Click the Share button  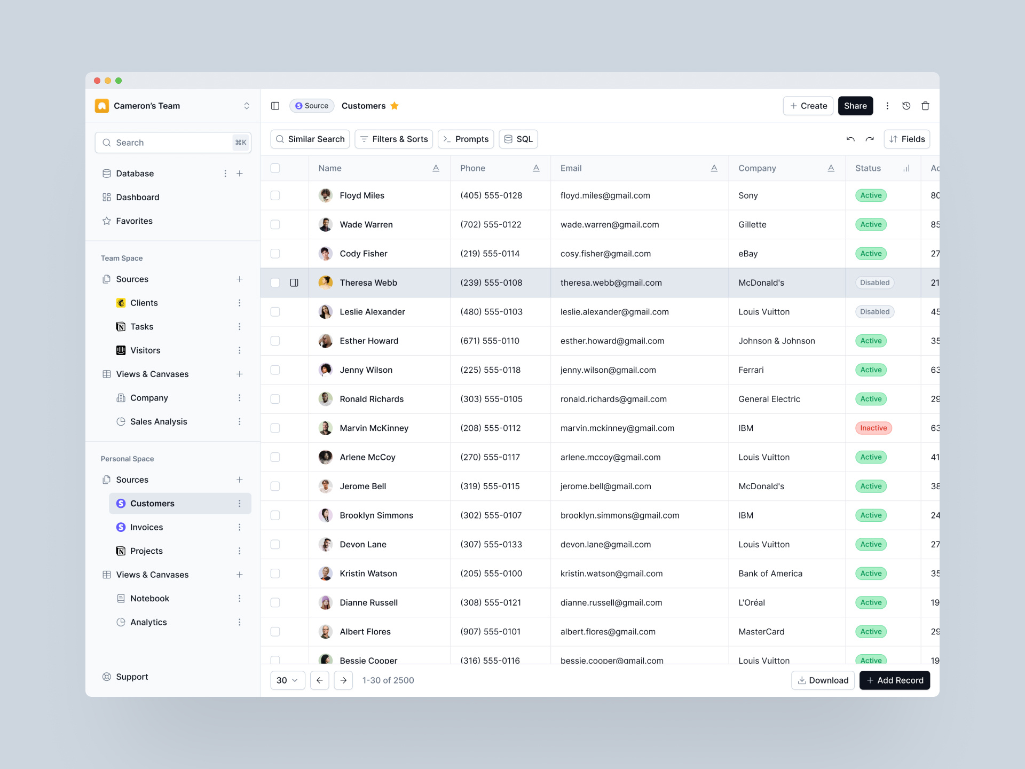(855, 106)
